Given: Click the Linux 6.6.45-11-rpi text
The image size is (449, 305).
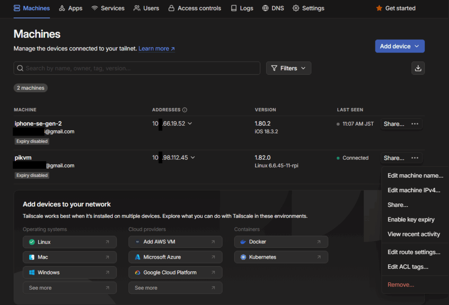Looking at the screenshot, I should pyautogui.click(x=276, y=165).
